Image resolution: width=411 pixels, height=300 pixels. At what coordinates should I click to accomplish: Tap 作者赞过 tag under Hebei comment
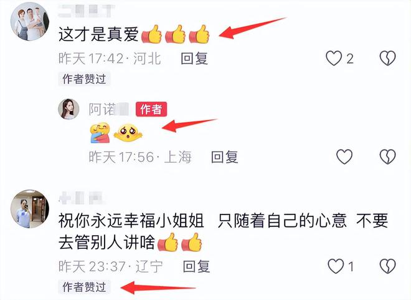[x=84, y=79]
